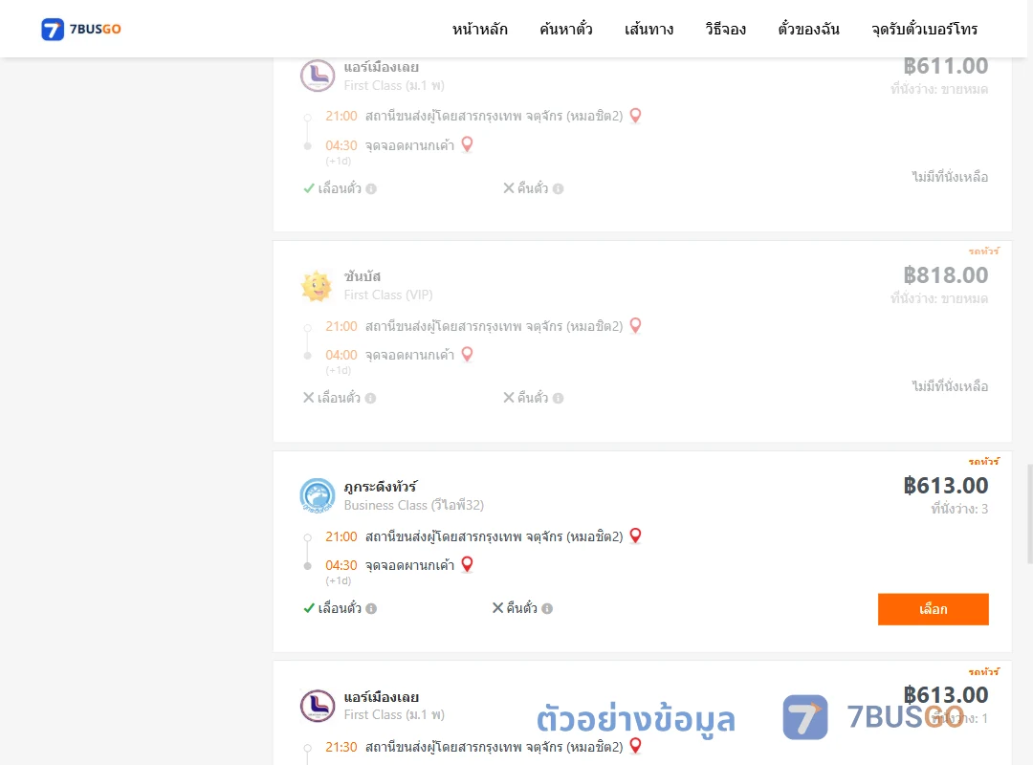1033x765 pixels.
Task: Click the 04:00 arrival time for ซันบัส
Action: [x=341, y=355]
